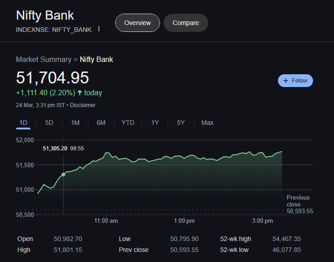This screenshot has width=334, height=262.
Task: Switch chart to the 6M range
Action: coord(101,123)
